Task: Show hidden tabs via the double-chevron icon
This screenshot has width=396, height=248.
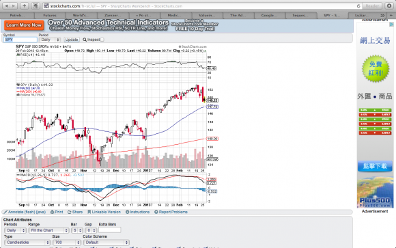Action: 382,16
